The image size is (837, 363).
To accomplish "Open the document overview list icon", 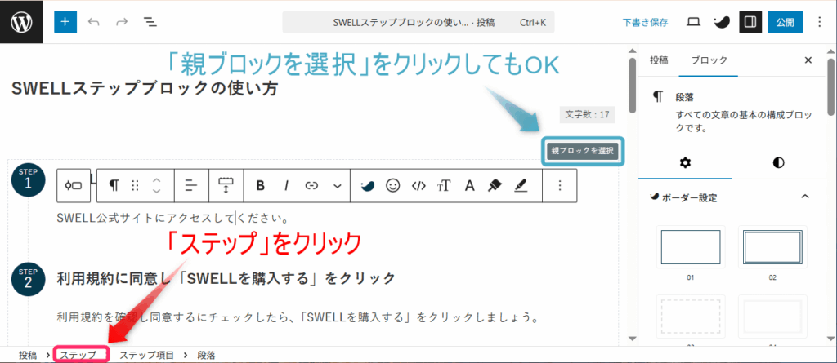I will coord(150,22).
